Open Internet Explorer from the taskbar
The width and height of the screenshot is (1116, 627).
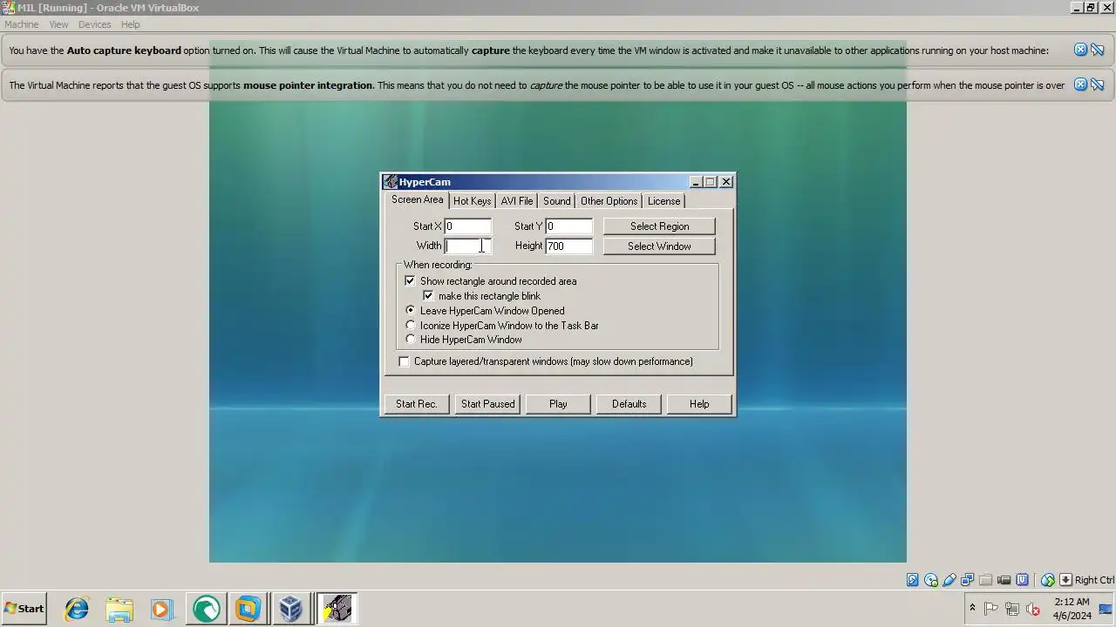point(77,609)
